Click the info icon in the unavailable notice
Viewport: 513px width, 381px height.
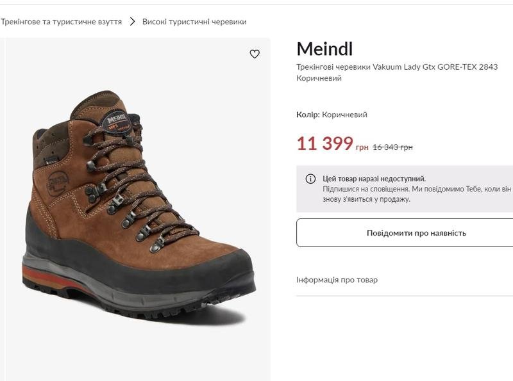(x=310, y=179)
